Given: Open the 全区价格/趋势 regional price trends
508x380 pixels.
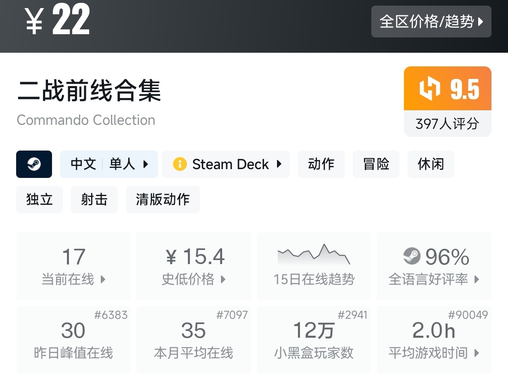Looking at the screenshot, I should pyautogui.click(x=431, y=22).
